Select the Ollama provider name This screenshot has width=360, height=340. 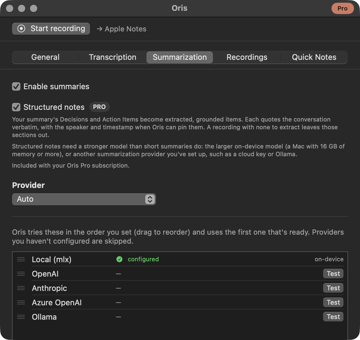pos(44,317)
